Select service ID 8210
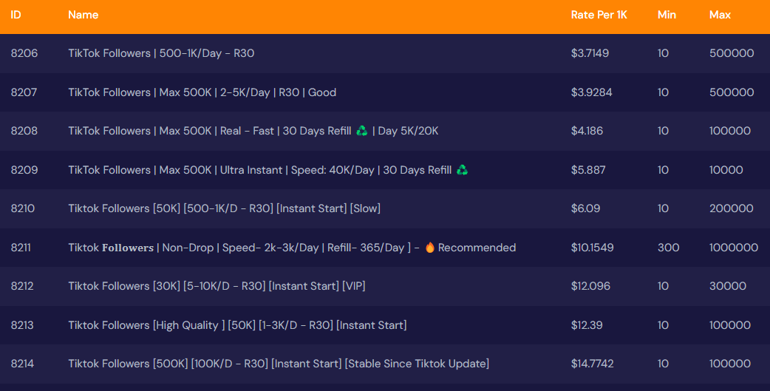This screenshot has width=770, height=391. click(x=23, y=208)
